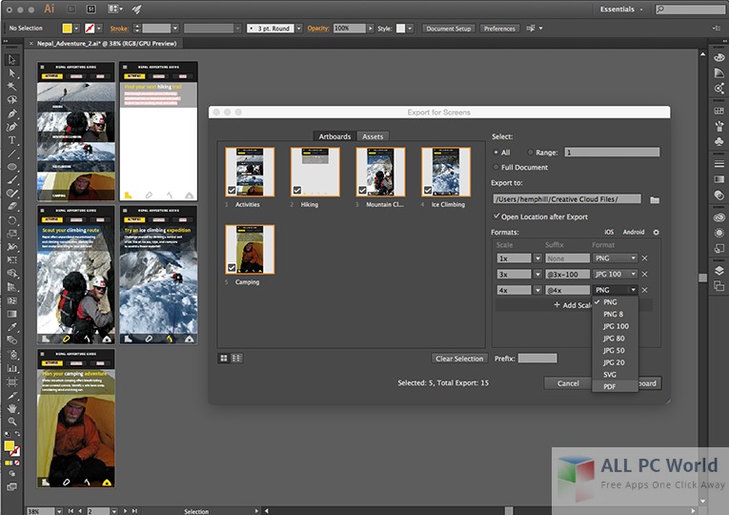Activate the Zoom tool
729x515 pixels.
pos(12,421)
